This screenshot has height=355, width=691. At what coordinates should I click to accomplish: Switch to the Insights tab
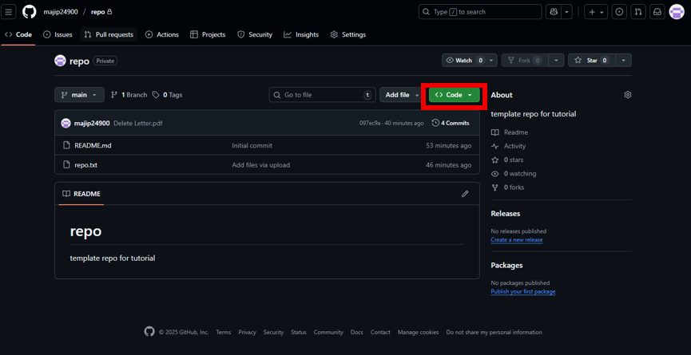(x=301, y=34)
